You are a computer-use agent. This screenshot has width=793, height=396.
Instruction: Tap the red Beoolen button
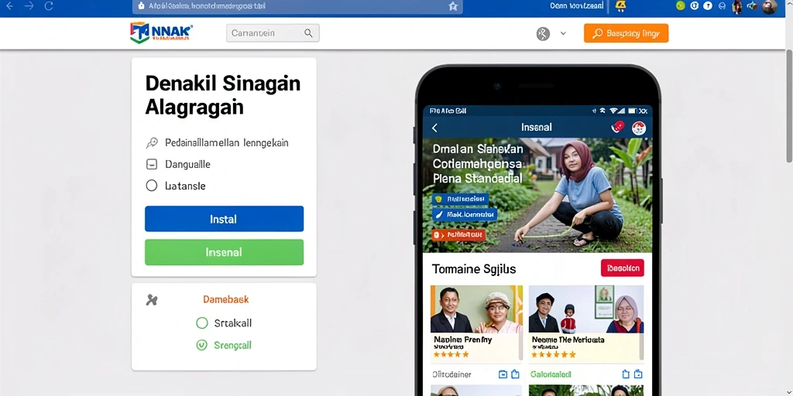[622, 268]
